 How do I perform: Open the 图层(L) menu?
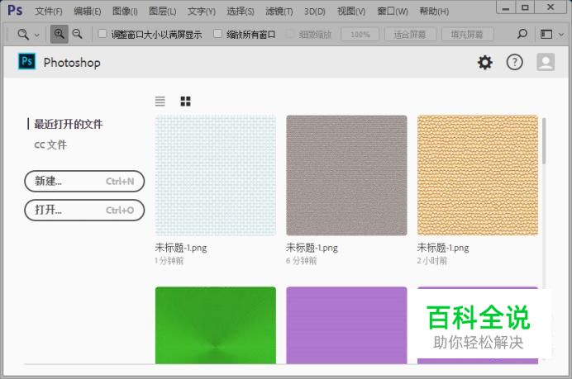pos(162,12)
